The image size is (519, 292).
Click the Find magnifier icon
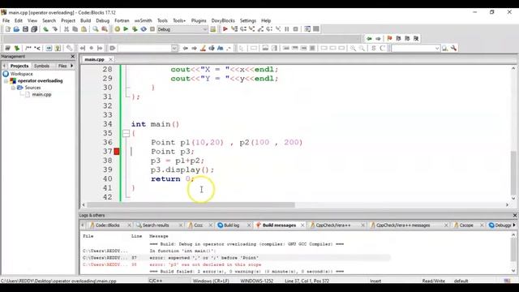(x=96, y=29)
